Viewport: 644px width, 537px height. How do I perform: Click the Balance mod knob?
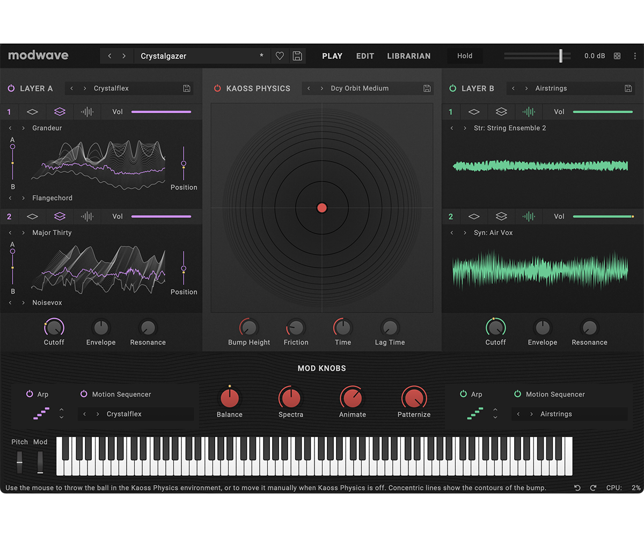pos(230,398)
